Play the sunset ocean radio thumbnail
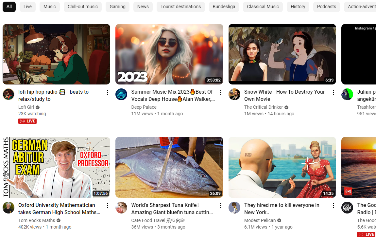376x241 pixels. point(359,167)
